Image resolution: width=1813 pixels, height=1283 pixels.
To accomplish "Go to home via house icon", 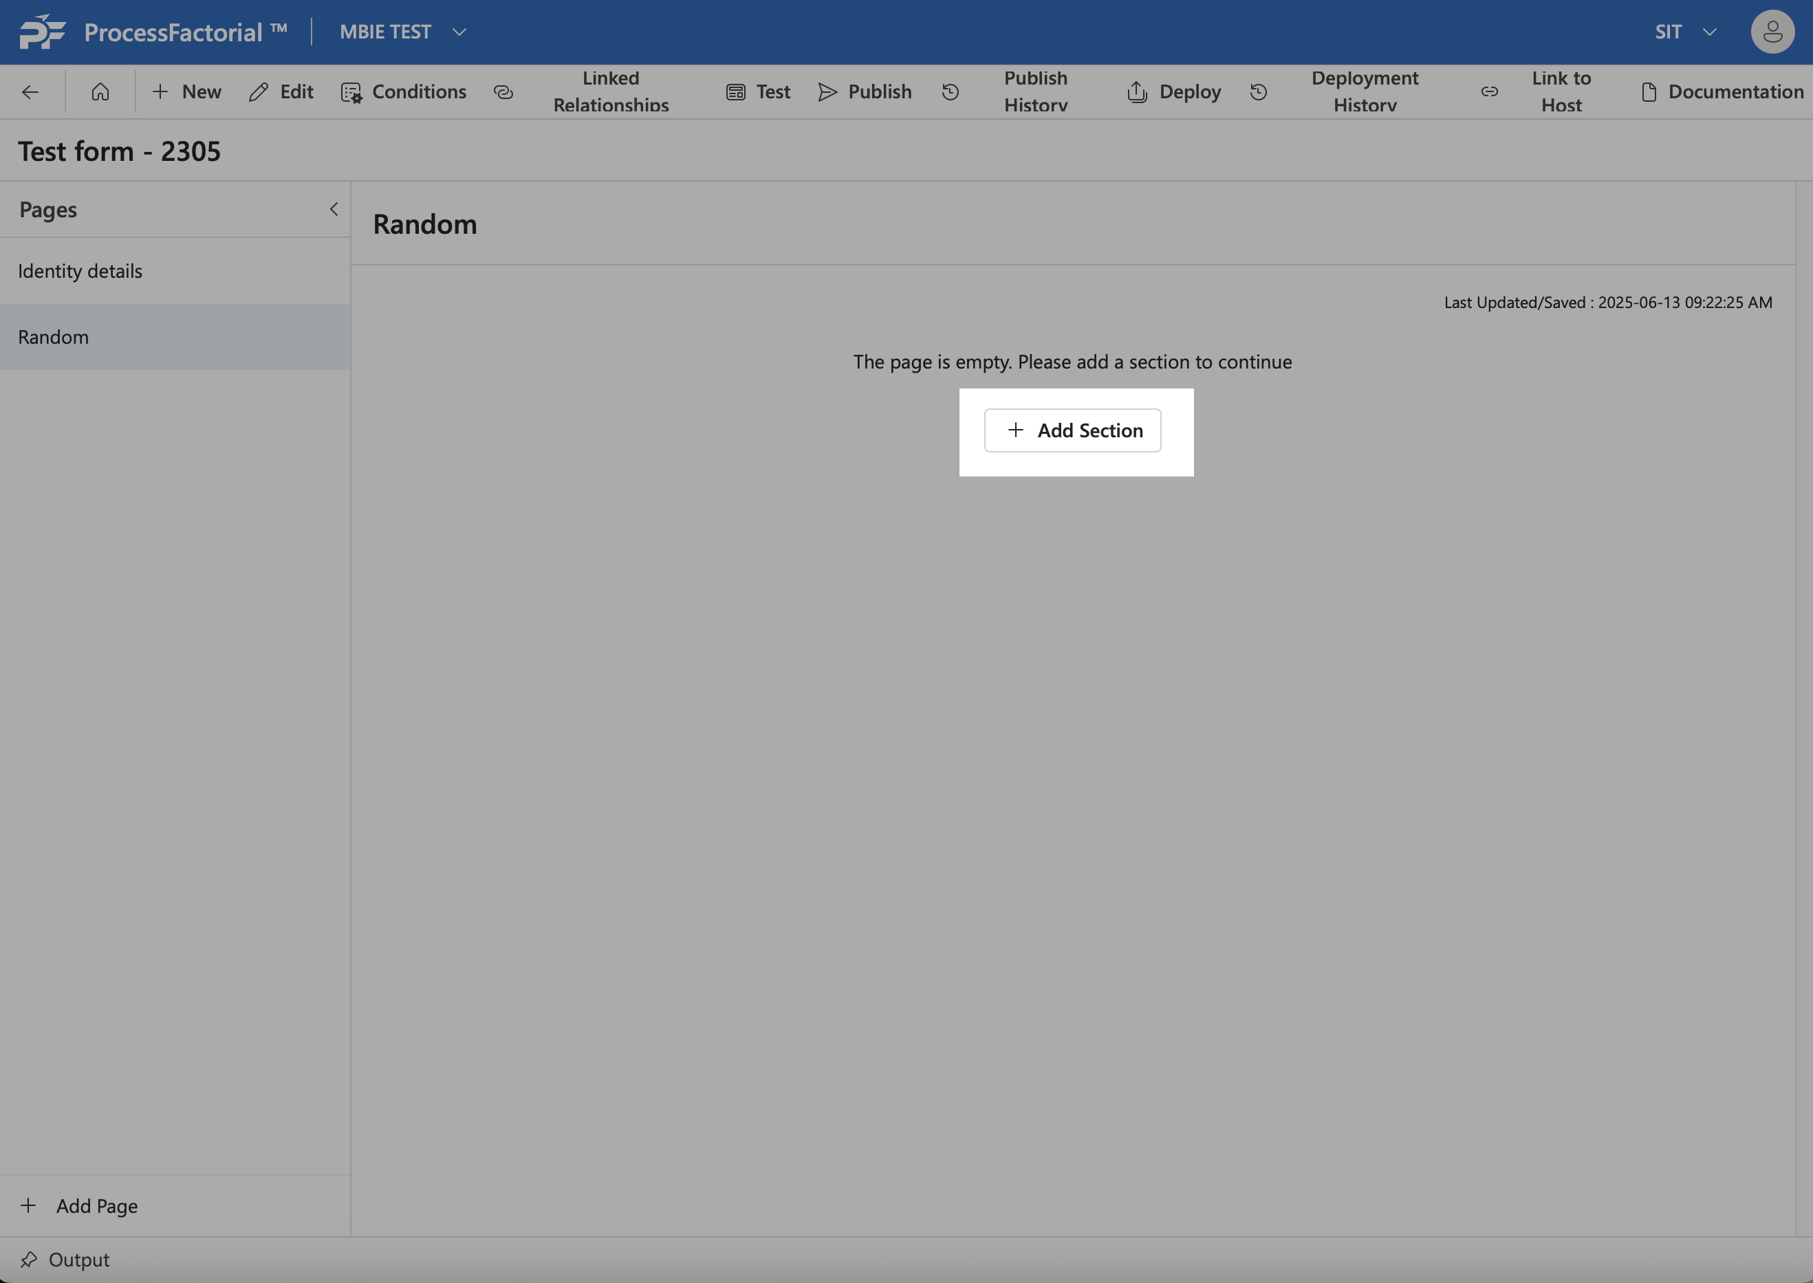I will pyautogui.click(x=100, y=92).
